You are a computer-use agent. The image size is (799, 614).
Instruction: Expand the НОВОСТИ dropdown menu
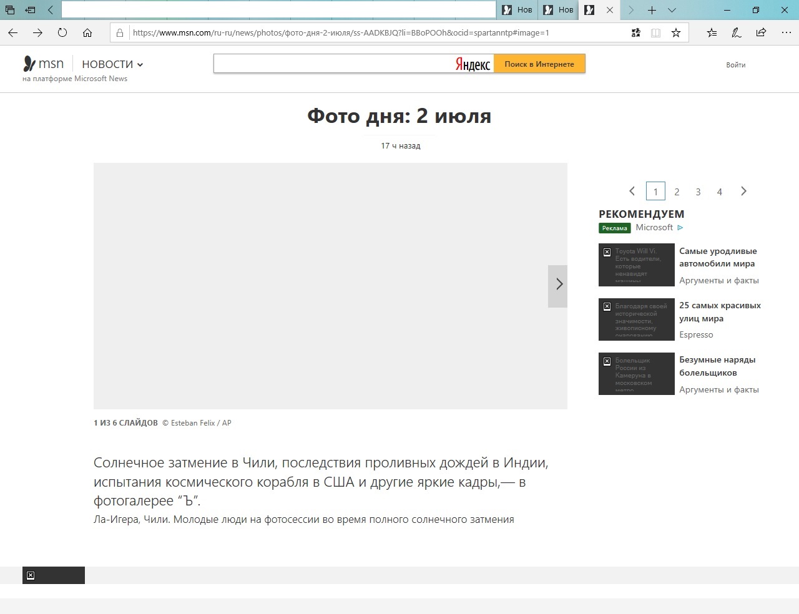coord(112,64)
